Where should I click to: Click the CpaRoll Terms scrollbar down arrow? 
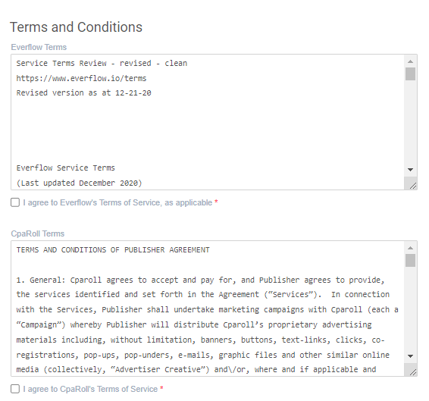click(x=410, y=356)
